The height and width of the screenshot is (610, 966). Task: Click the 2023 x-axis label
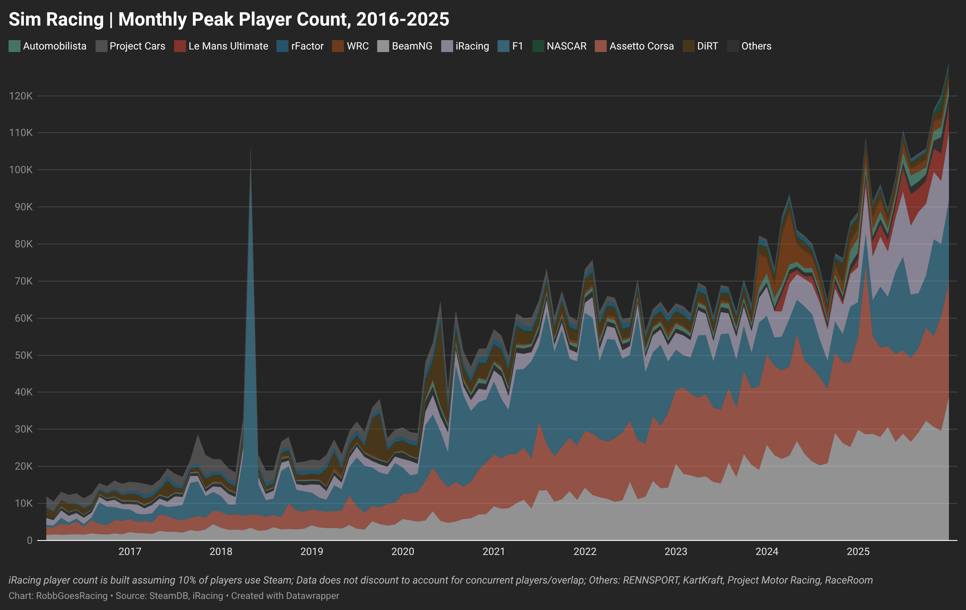676,552
